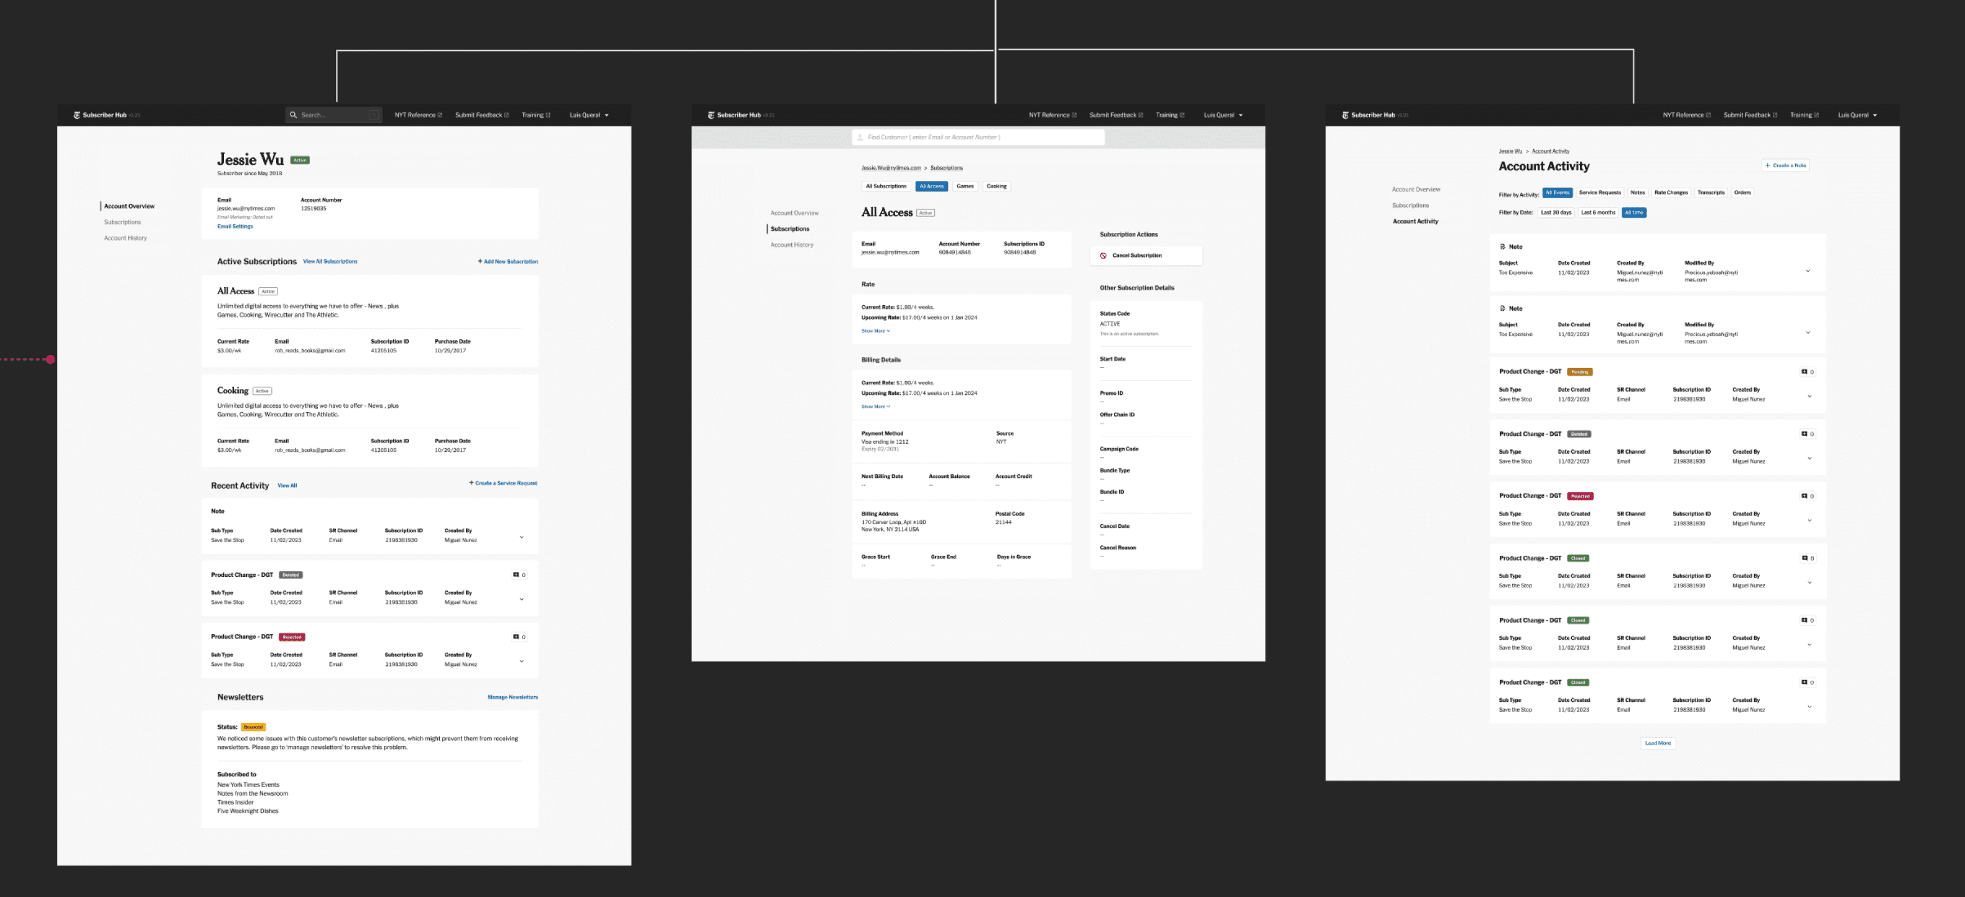Screen dimensions: 1965x897
Task: Click the comment icon on the Account Activity Deleted card
Action: pyautogui.click(x=1804, y=434)
